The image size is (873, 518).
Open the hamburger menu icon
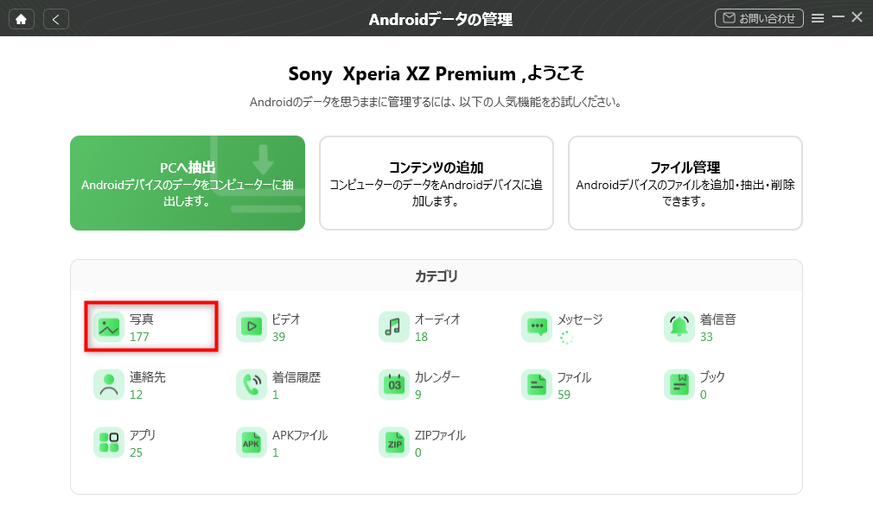[x=818, y=18]
